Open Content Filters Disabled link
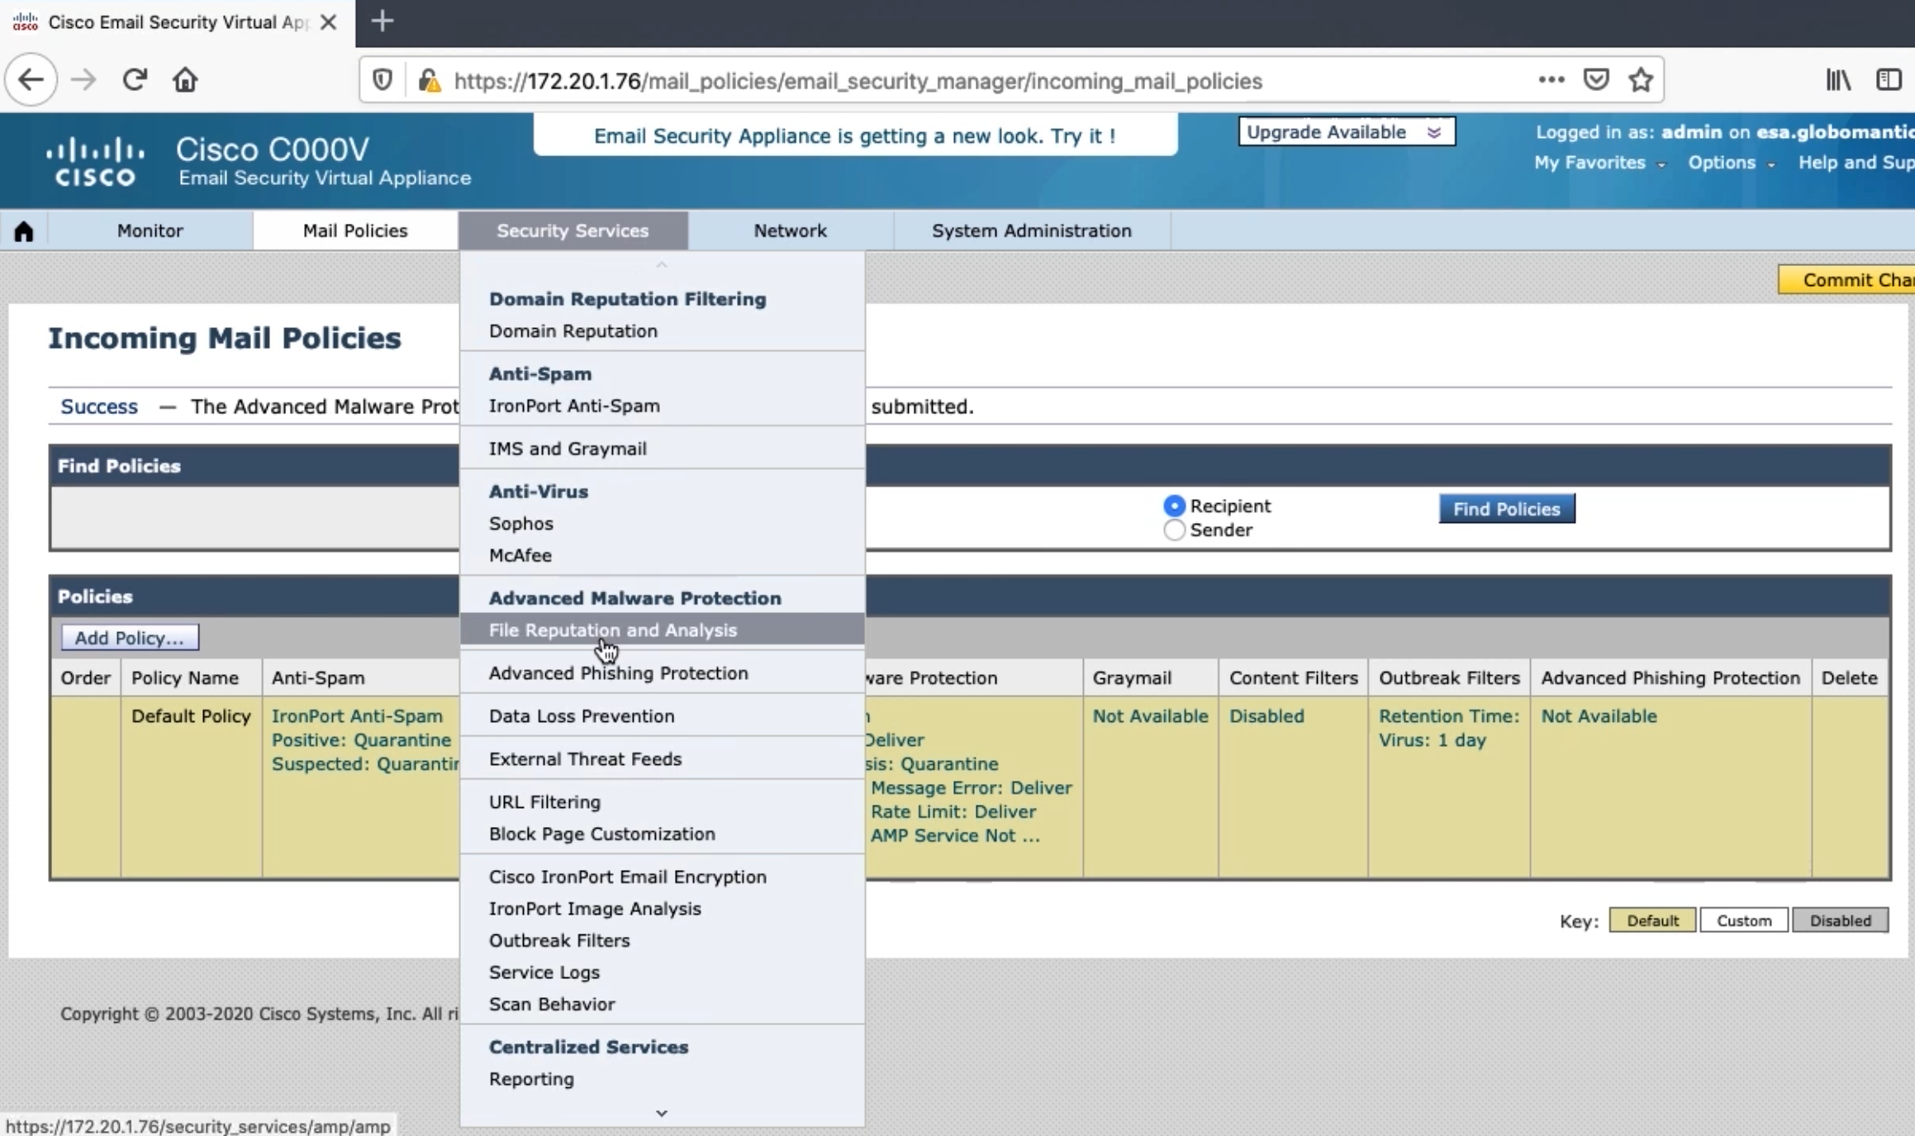This screenshot has width=1915, height=1136. [x=1266, y=716]
